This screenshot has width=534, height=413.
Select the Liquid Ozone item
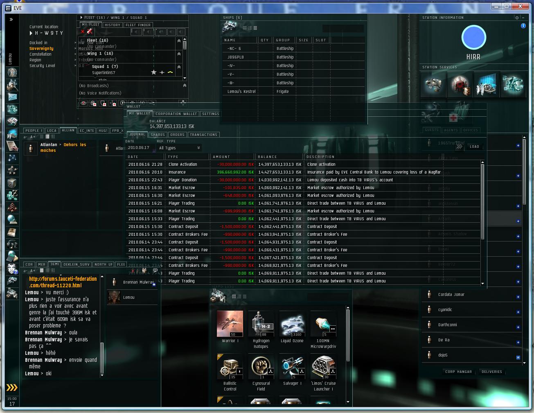click(x=292, y=326)
